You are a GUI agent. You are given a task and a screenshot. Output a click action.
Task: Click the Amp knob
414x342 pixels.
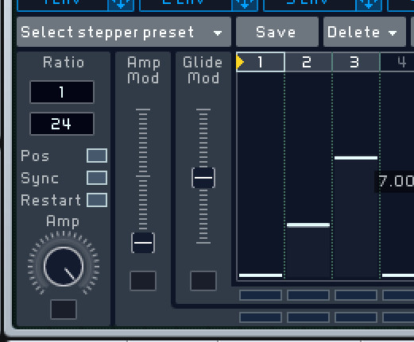click(64, 267)
